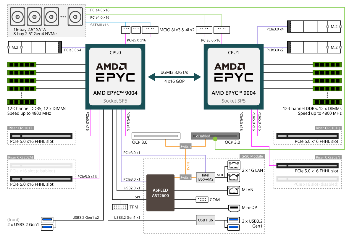This screenshot has height=238, width=349.
Task: Click the G-SC Module label tag
Action: [252, 156]
